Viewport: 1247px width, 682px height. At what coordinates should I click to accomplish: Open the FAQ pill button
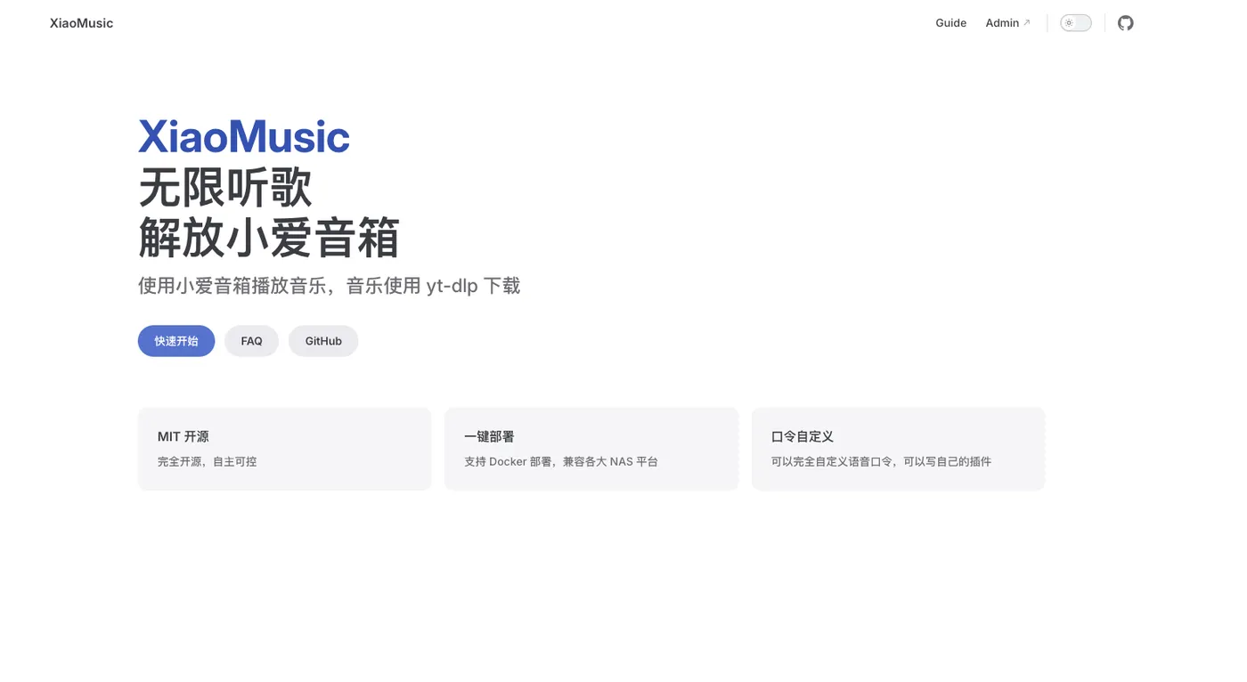(251, 341)
